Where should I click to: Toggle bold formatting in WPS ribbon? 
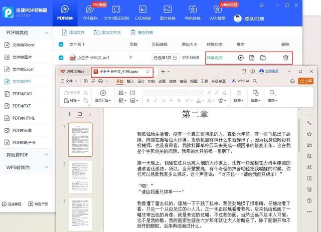(148, 100)
